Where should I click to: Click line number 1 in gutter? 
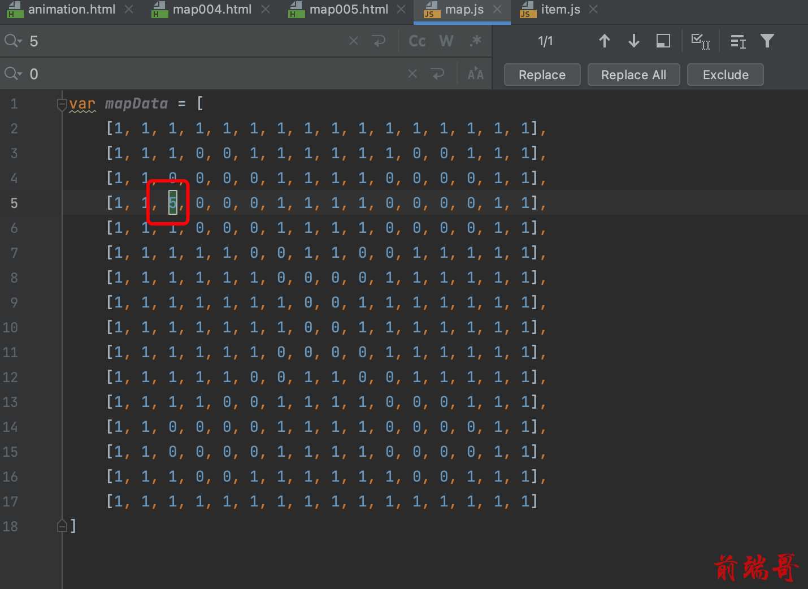pyautogui.click(x=14, y=103)
